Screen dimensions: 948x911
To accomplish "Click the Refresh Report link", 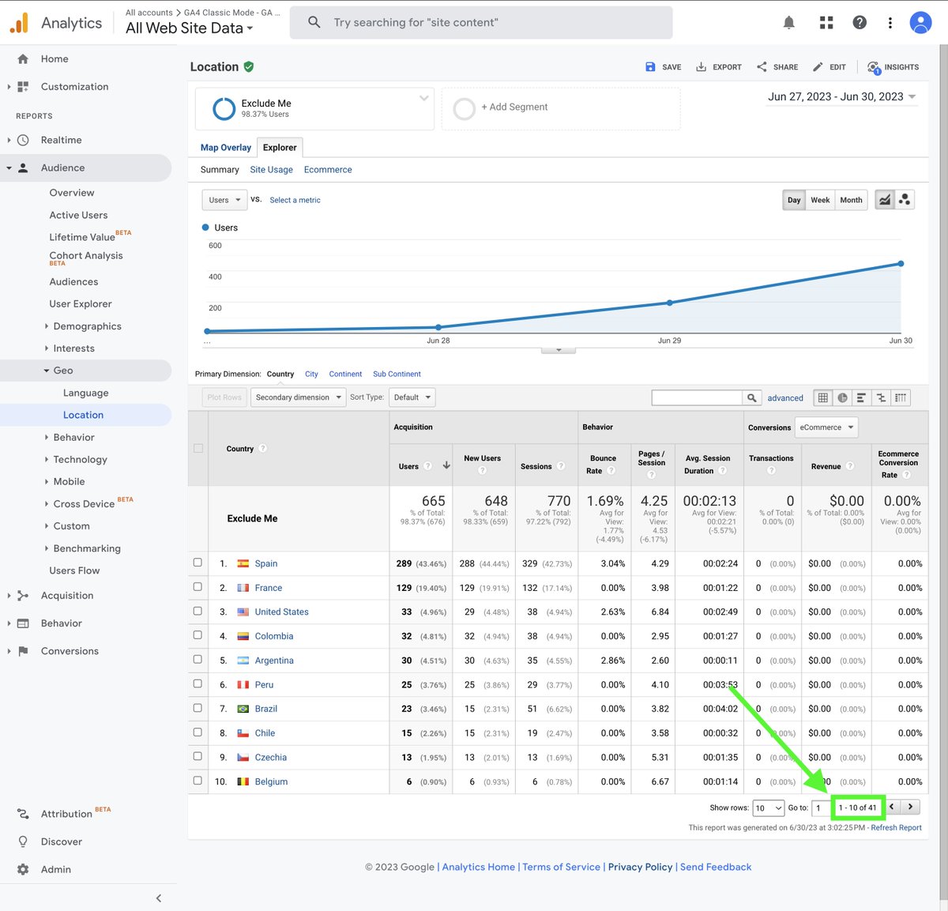I will tap(896, 828).
